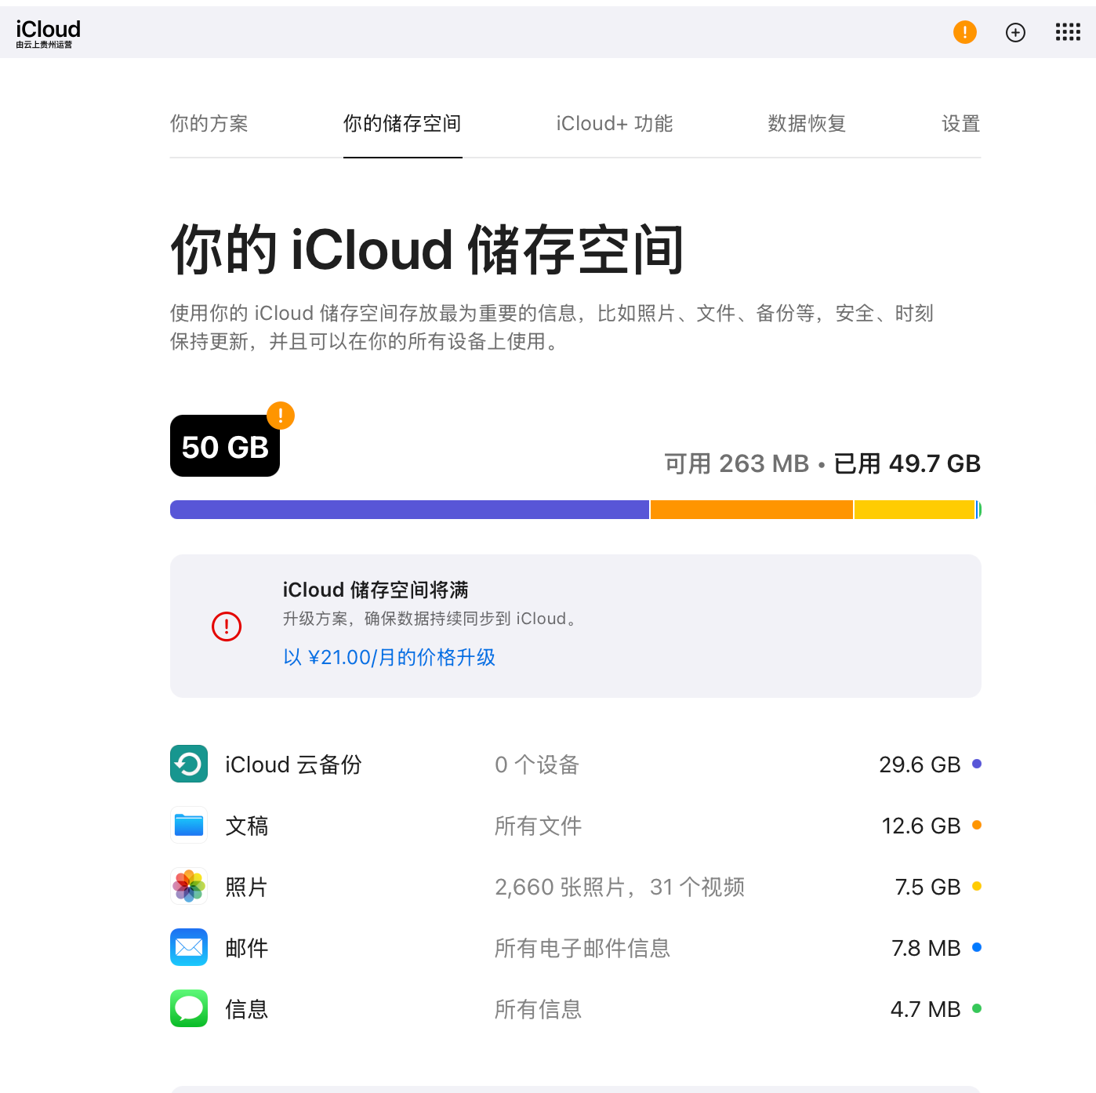Click the 4.7 MB size value
This screenshot has width=1096, height=1093.
point(926,1009)
